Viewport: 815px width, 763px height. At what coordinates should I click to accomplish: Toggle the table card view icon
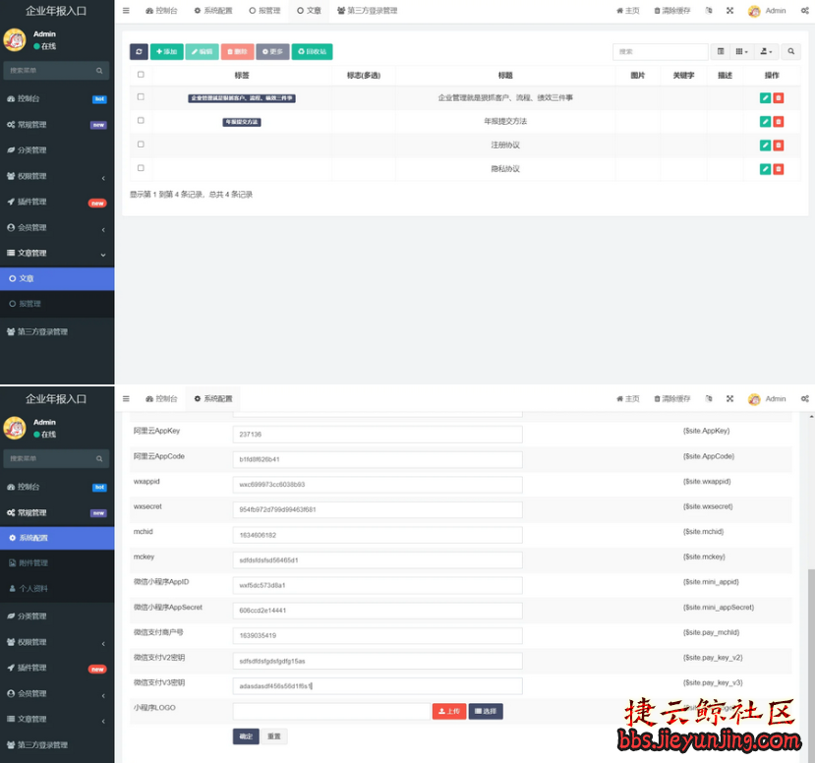coord(721,51)
